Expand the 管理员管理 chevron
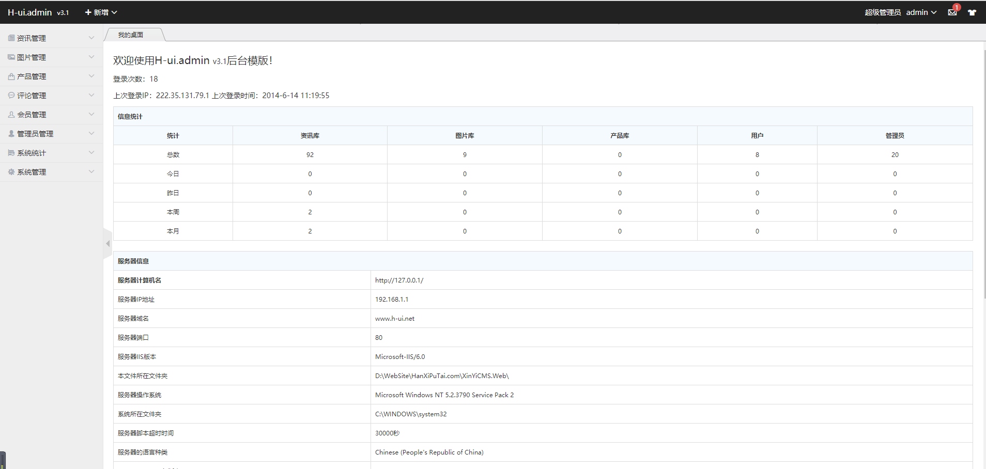Viewport: 986px width, 469px height. 91,133
